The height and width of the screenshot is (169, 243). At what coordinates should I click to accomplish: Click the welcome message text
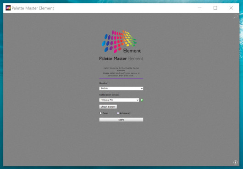click(121, 72)
